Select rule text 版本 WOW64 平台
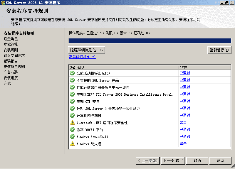 (90, 130)
